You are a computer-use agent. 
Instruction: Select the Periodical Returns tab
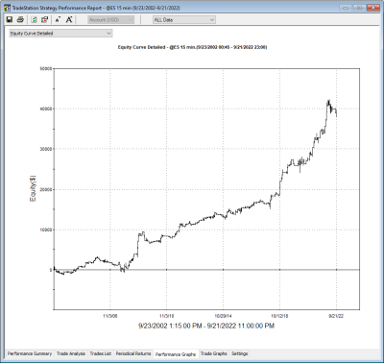(x=133, y=353)
